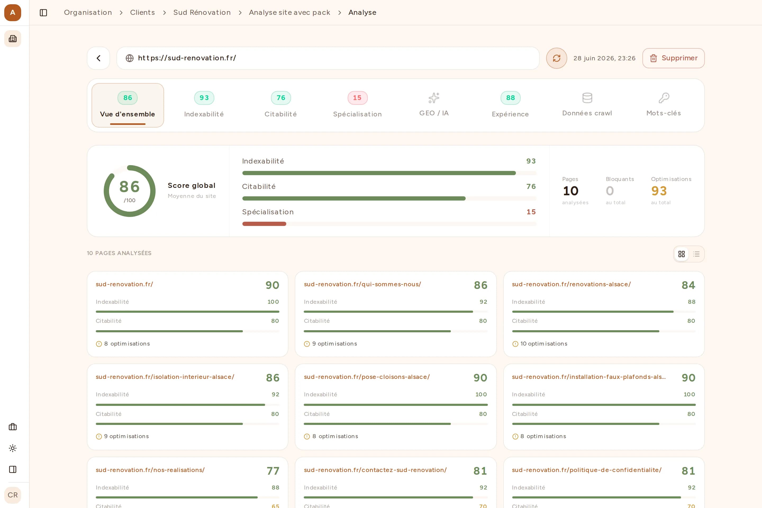Click the 10 PAGES ANALYSÉES heading

click(119, 253)
